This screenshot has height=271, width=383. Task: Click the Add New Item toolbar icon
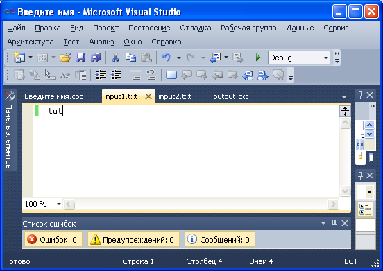42,58
